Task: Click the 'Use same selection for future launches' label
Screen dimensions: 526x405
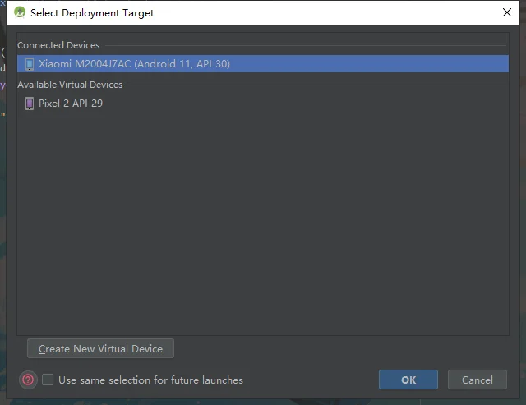Action: (x=150, y=380)
